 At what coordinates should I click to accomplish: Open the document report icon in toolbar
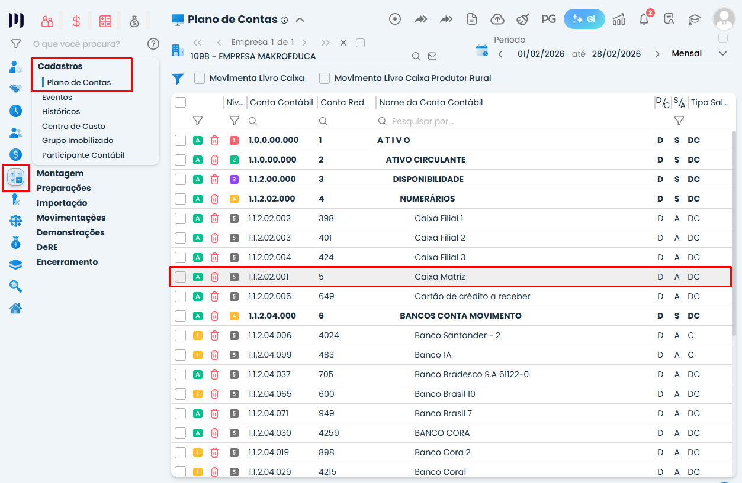(x=472, y=19)
